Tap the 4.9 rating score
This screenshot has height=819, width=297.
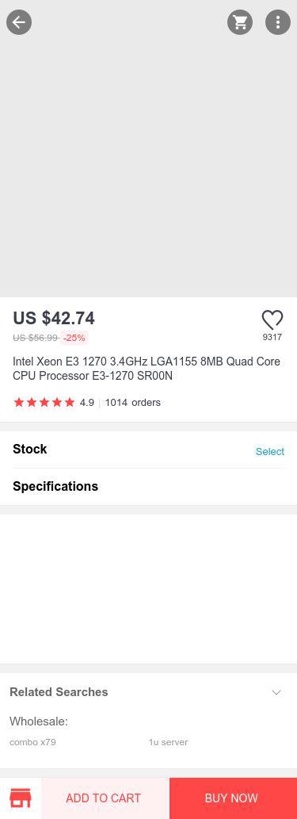(x=86, y=402)
